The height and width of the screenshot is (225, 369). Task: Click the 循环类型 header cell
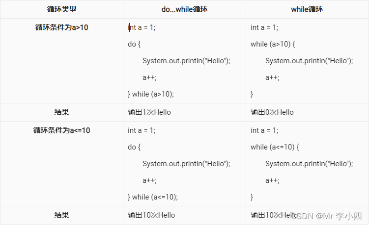pos(61,9)
